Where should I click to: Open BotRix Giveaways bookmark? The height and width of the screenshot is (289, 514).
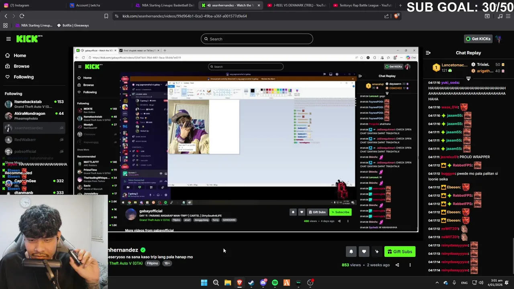73,25
